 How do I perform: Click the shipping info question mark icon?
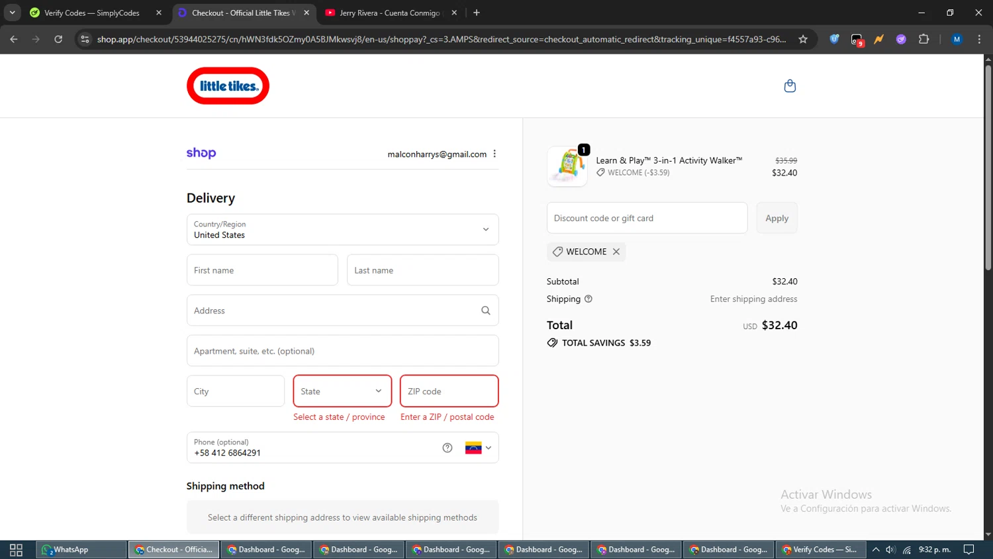(589, 299)
